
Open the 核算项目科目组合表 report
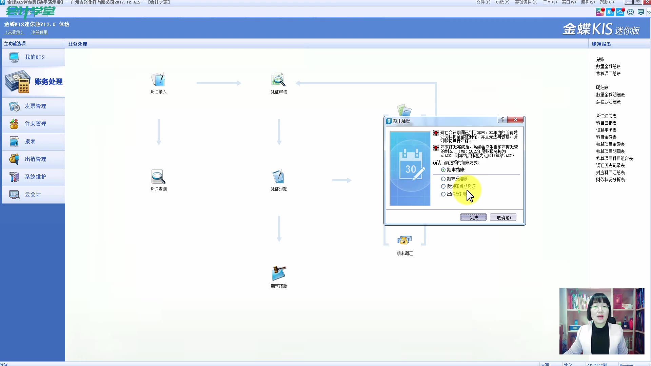tap(614, 159)
